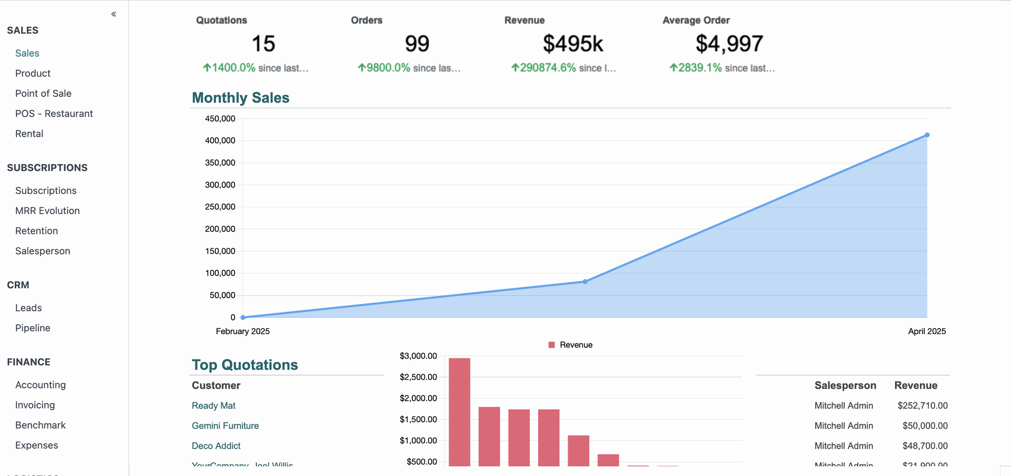Toggle the Revenue legend color swatch
The height and width of the screenshot is (476, 1011).
click(x=551, y=345)
